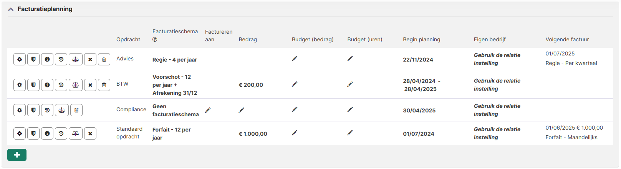Image resolution: width=621 pixels, height=169 pixels.
Task: Edit Factureren aan for Compliance row
Action: click(208, 110)
